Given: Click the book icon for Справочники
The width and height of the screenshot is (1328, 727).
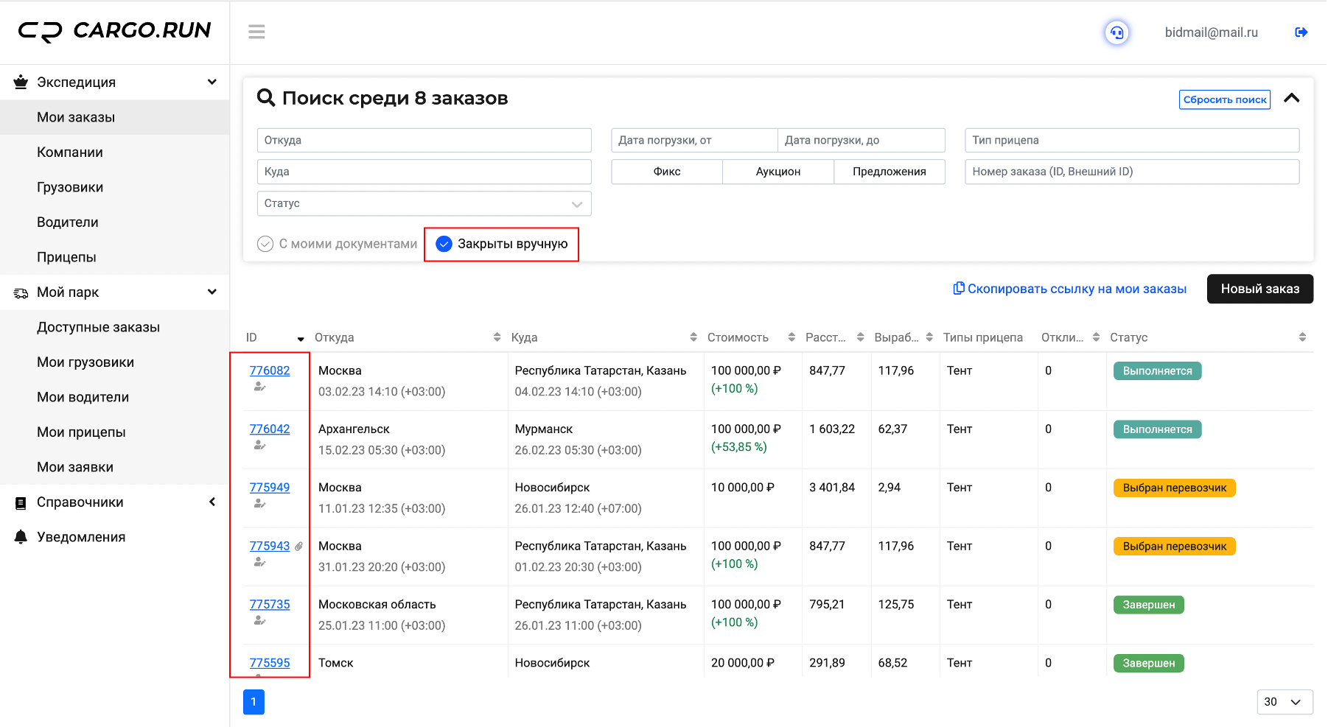Looking at the screenshot, I should [21, 503].
